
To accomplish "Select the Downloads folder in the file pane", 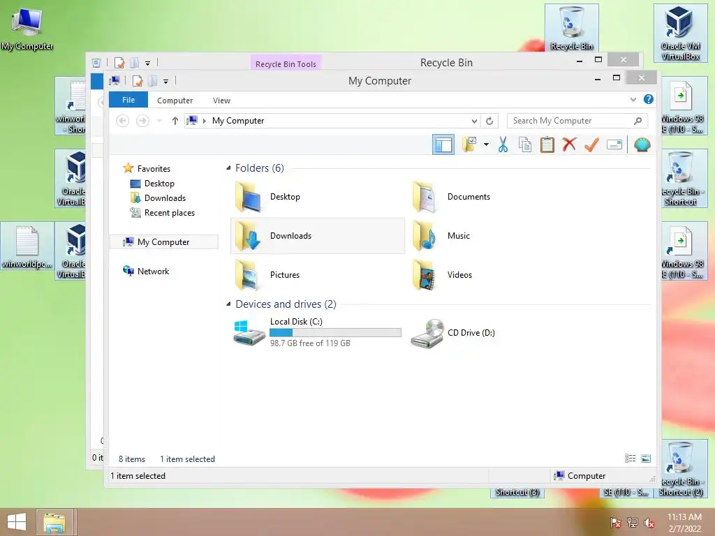I will click(318, 236).
